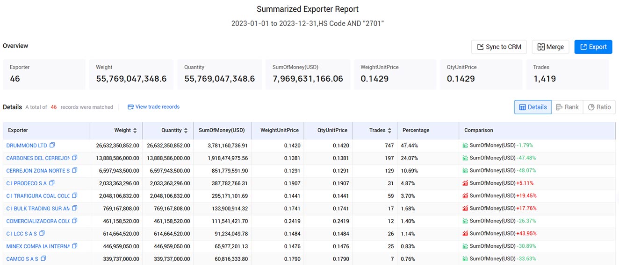Open the CERREJON ZONA NORTE S exporter link
619x265 pixels.
pos(38,171)
